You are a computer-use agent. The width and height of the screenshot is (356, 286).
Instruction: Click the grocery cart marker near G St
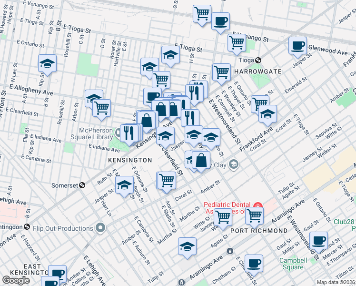[202, 14]
